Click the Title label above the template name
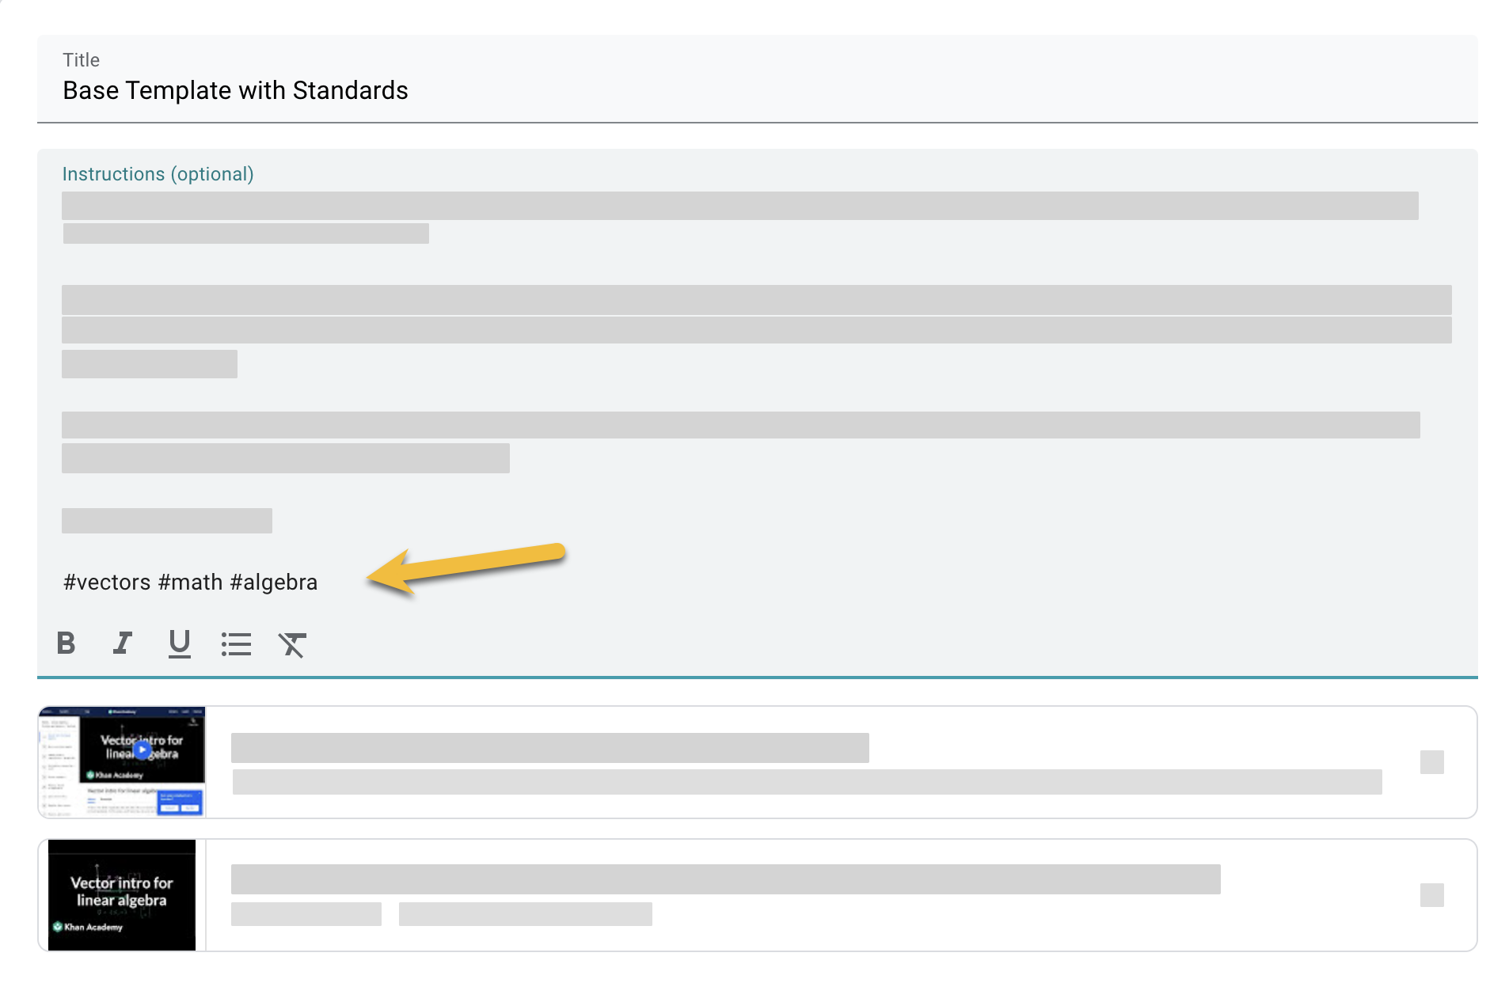 point(81,60)
